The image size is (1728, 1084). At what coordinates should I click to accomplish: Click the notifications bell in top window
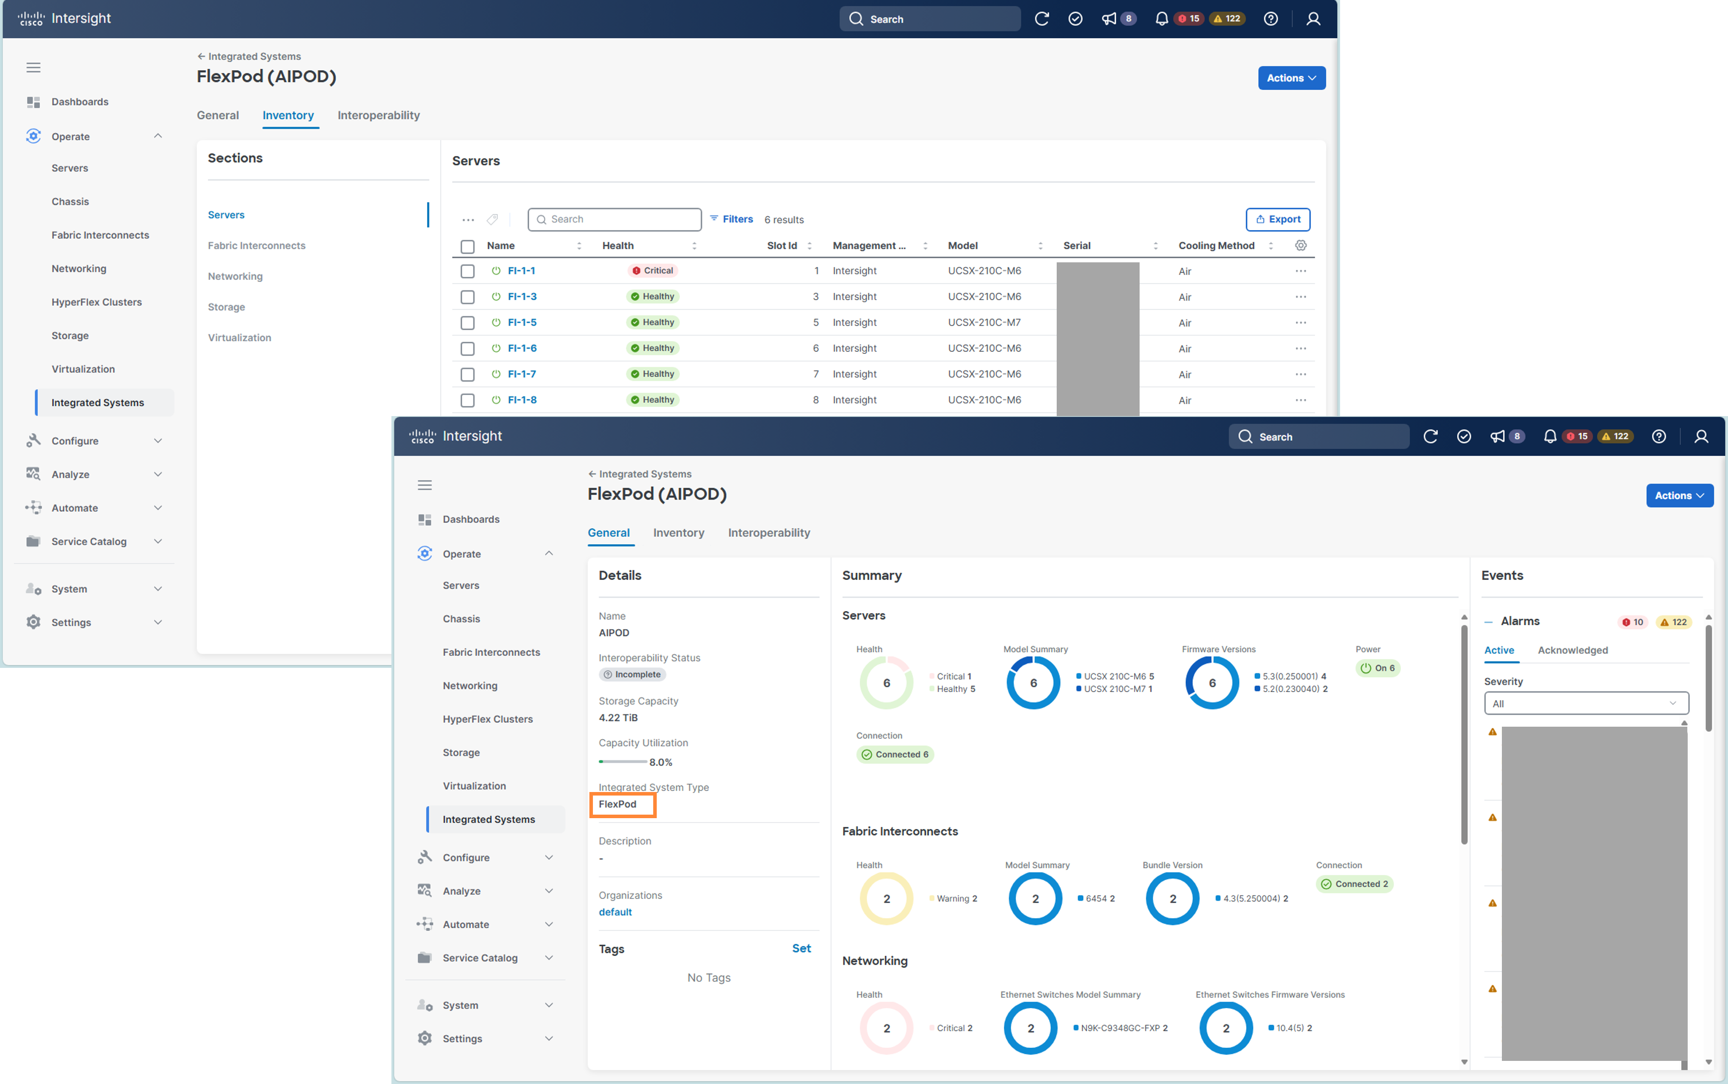pos(1161,19)
